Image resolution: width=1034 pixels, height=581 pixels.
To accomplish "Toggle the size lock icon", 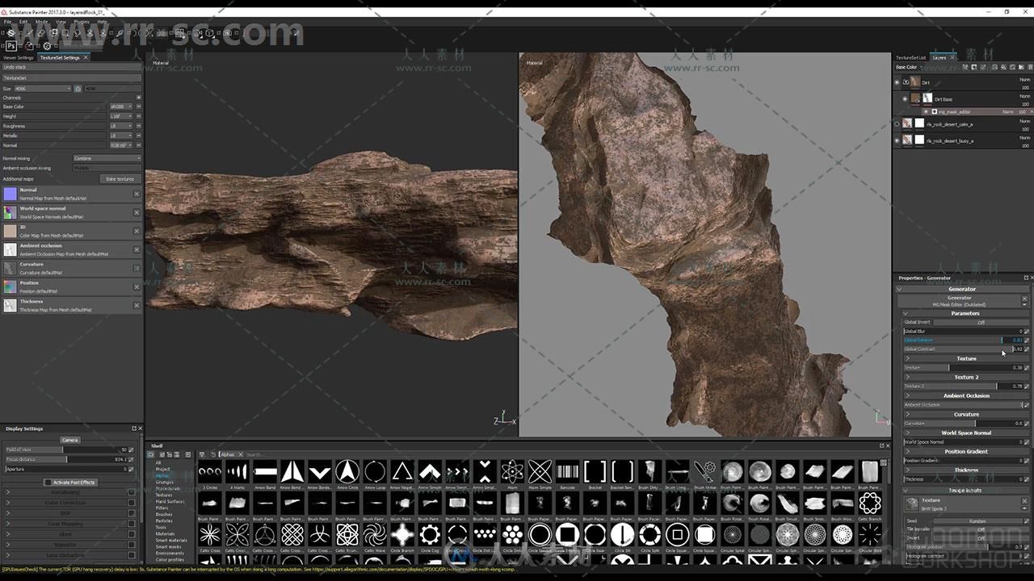I will [x=78, y=88].
